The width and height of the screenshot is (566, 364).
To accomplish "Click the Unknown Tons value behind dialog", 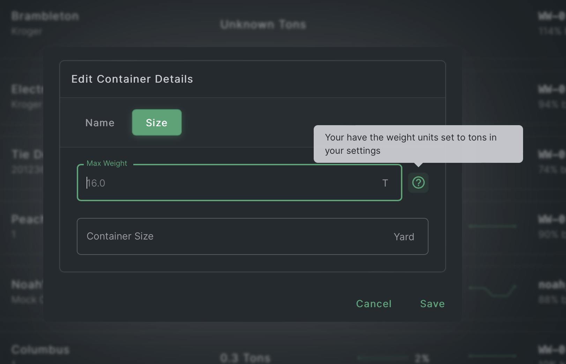I will pyautogui.click(x=263, y=24).
